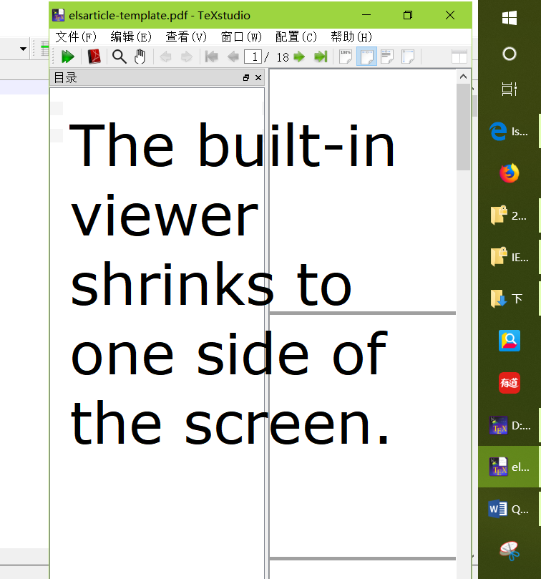Click the scroll up arrow of PDF view
The height and width of the screenshot is (579, 541).
(463, 77)
